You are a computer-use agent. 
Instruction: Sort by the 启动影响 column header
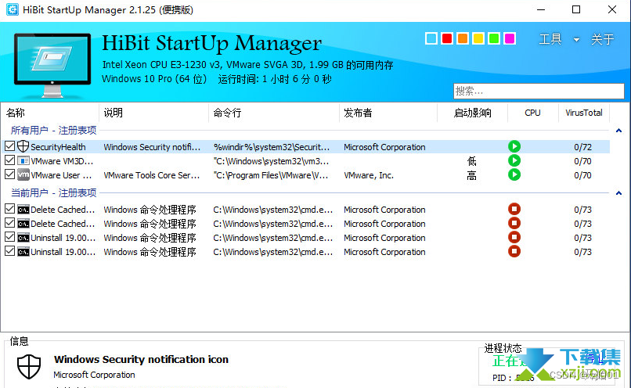(472, 113)
